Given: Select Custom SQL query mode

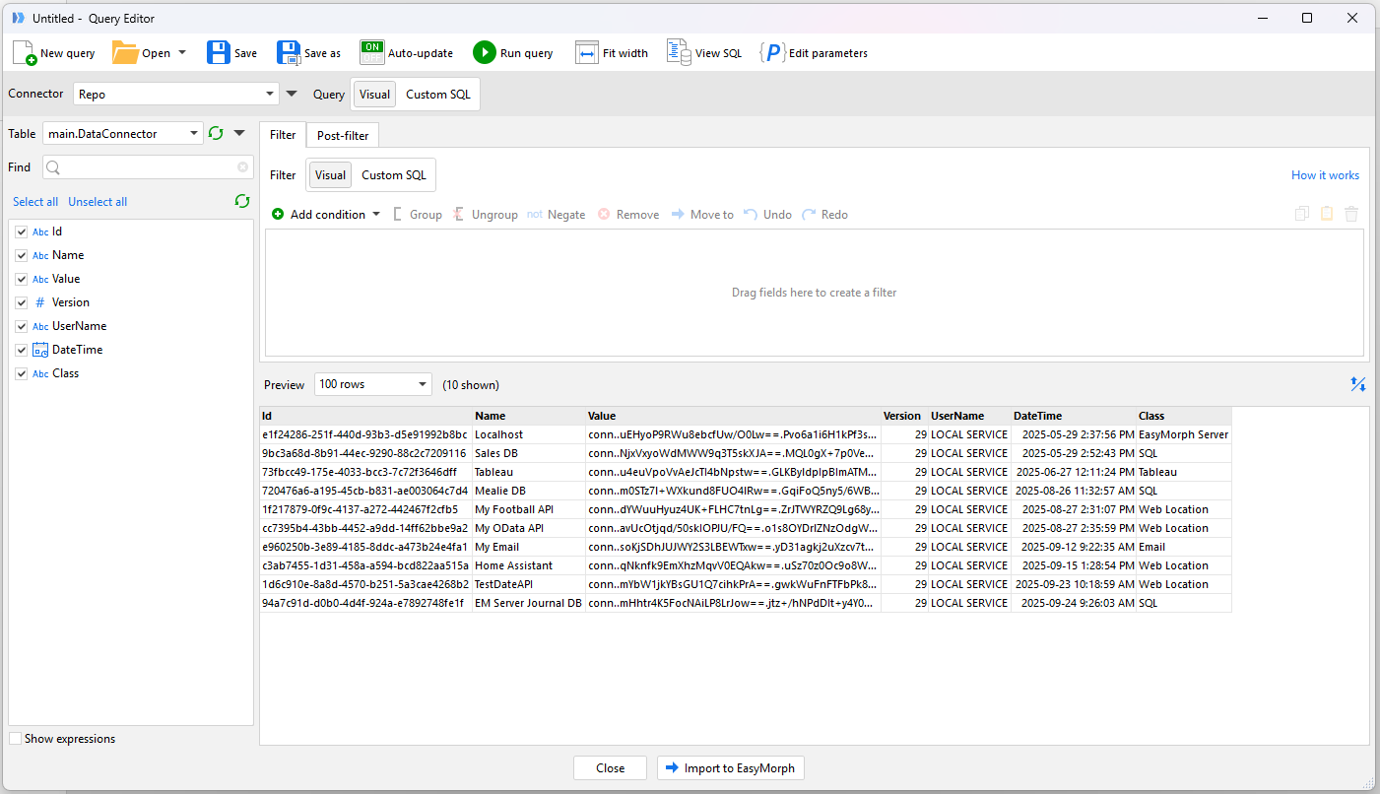Looking at the screenshot, I should 438,95.
